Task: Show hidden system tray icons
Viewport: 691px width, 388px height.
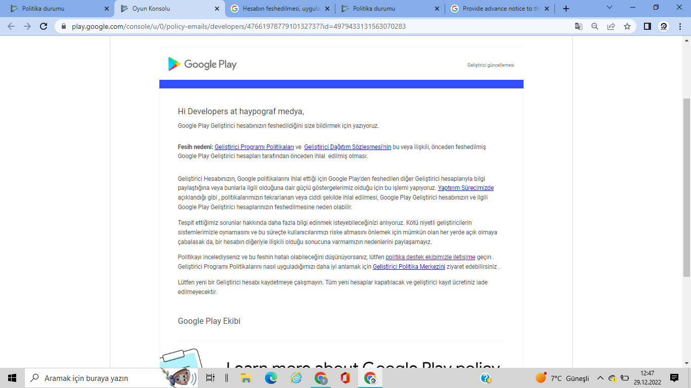Action: 600,378
